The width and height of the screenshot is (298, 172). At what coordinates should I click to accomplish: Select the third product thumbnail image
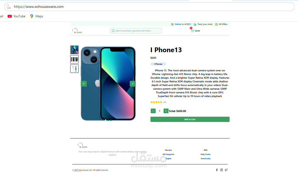click(x=74, y=69)
